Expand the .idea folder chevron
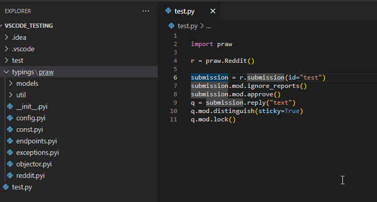 7,37
